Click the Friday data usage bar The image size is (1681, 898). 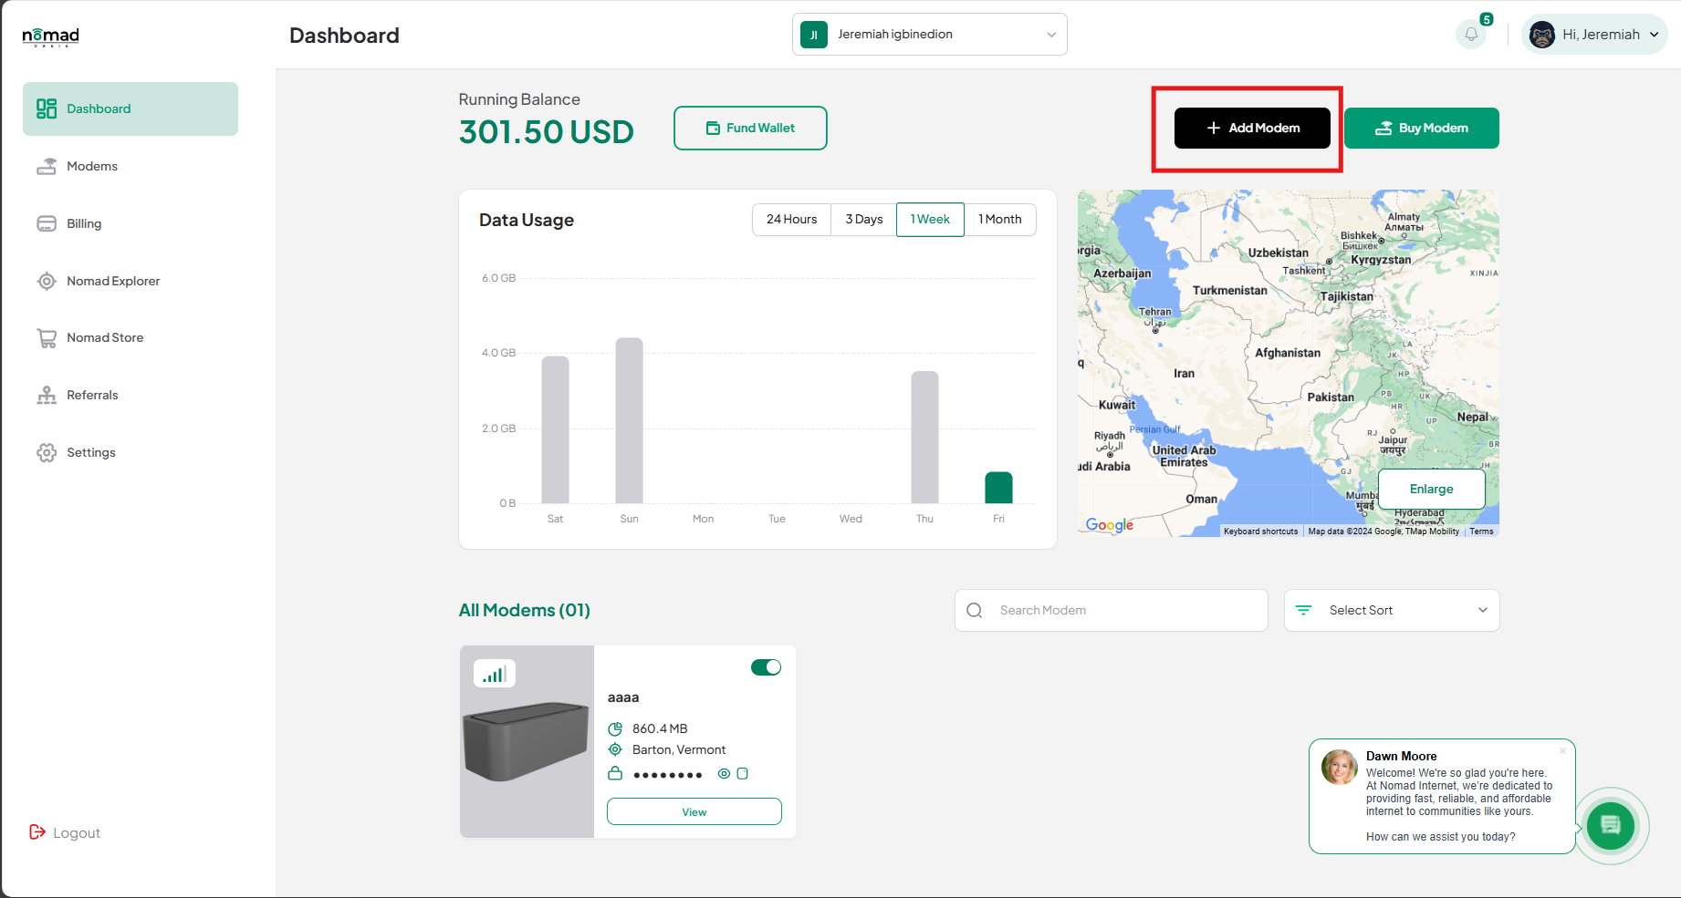998,488
